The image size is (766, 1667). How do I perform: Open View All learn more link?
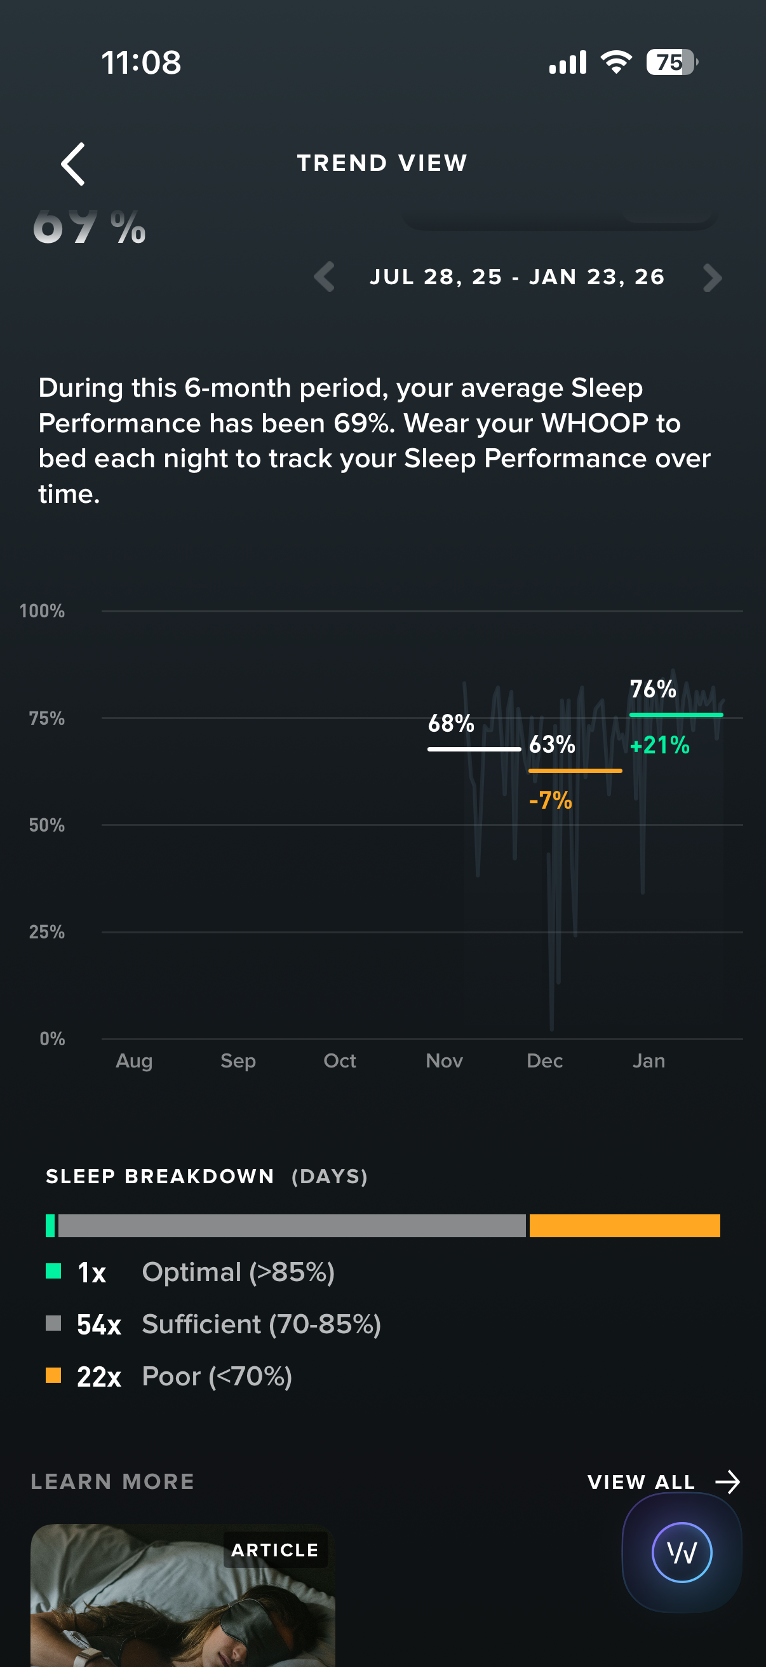pyautogui.click(x=641, y=1481)
